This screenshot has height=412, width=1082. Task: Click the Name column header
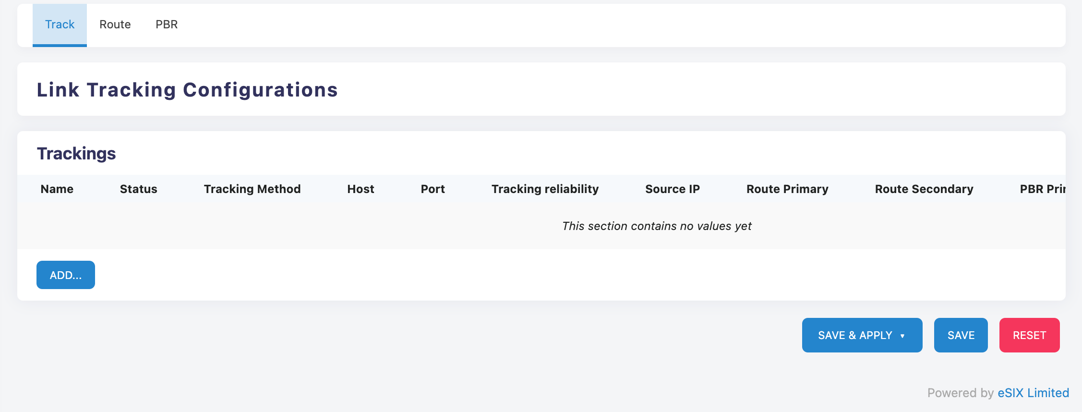coord(57,189)
